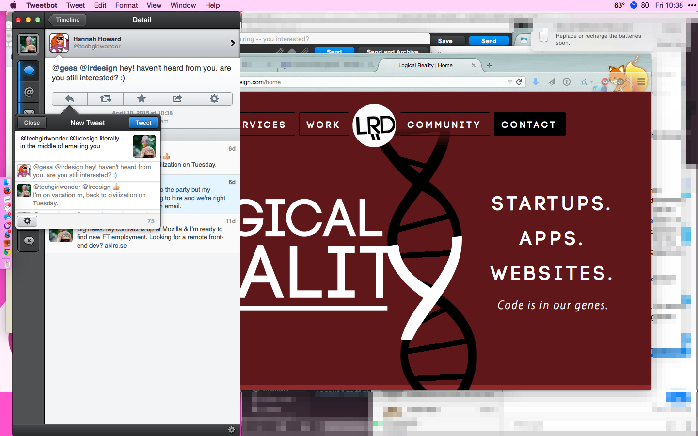The width and height of the screenshot is (698, 436).
Task: Open the browser hamburger menu
Action: point(641,82)
